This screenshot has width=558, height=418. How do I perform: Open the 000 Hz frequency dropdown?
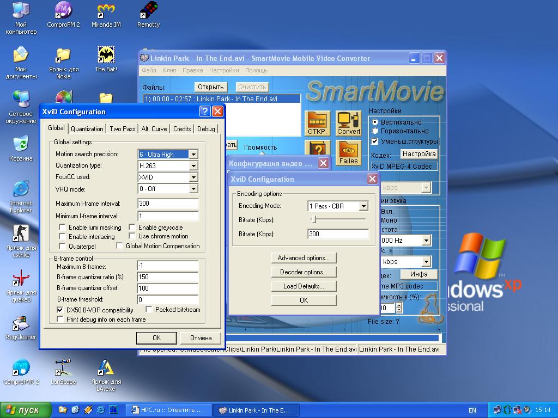(x=426, y=241)
